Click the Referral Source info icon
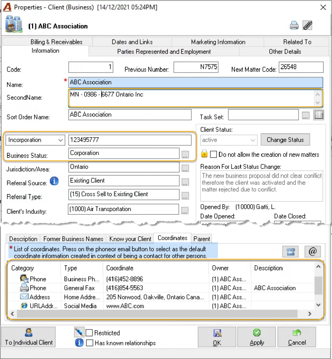The image size is (332, 359). click(54, 181)
